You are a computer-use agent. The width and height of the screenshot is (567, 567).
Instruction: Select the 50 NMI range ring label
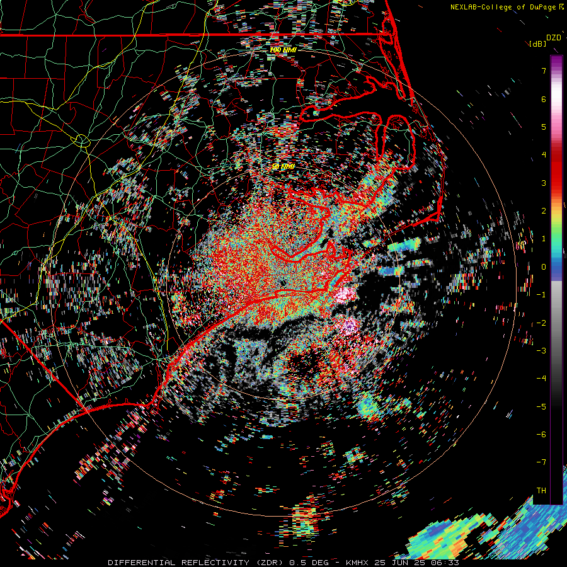click(x=283, y=167)
